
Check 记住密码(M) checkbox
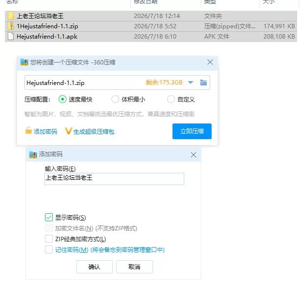(49, 249)
